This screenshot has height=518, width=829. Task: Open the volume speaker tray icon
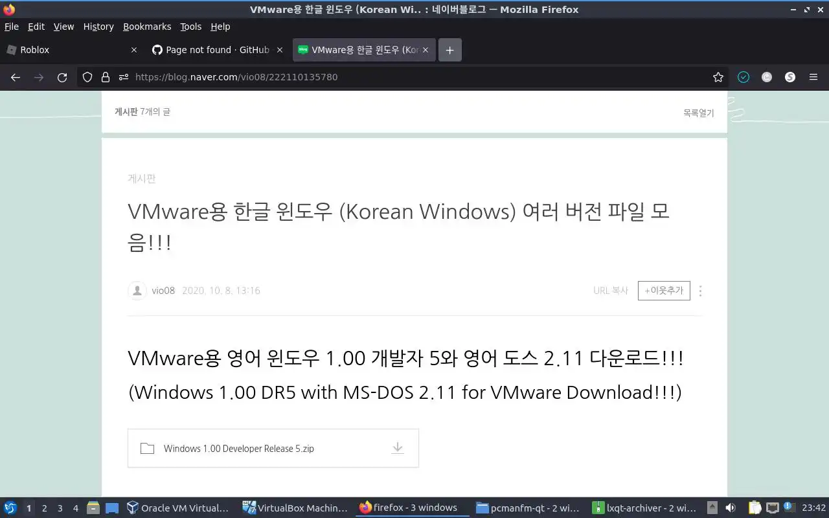[x=730, y=508]
